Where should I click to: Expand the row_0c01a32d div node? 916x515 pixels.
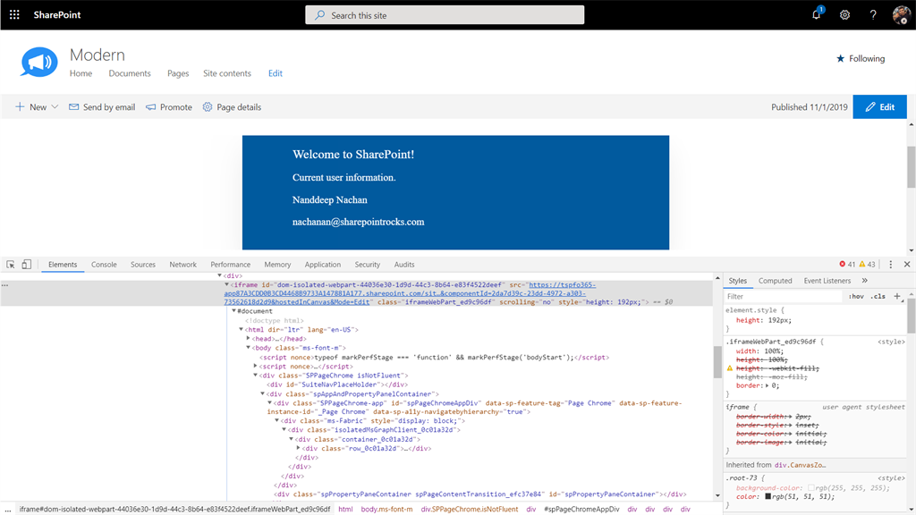(x=299, y=449)
